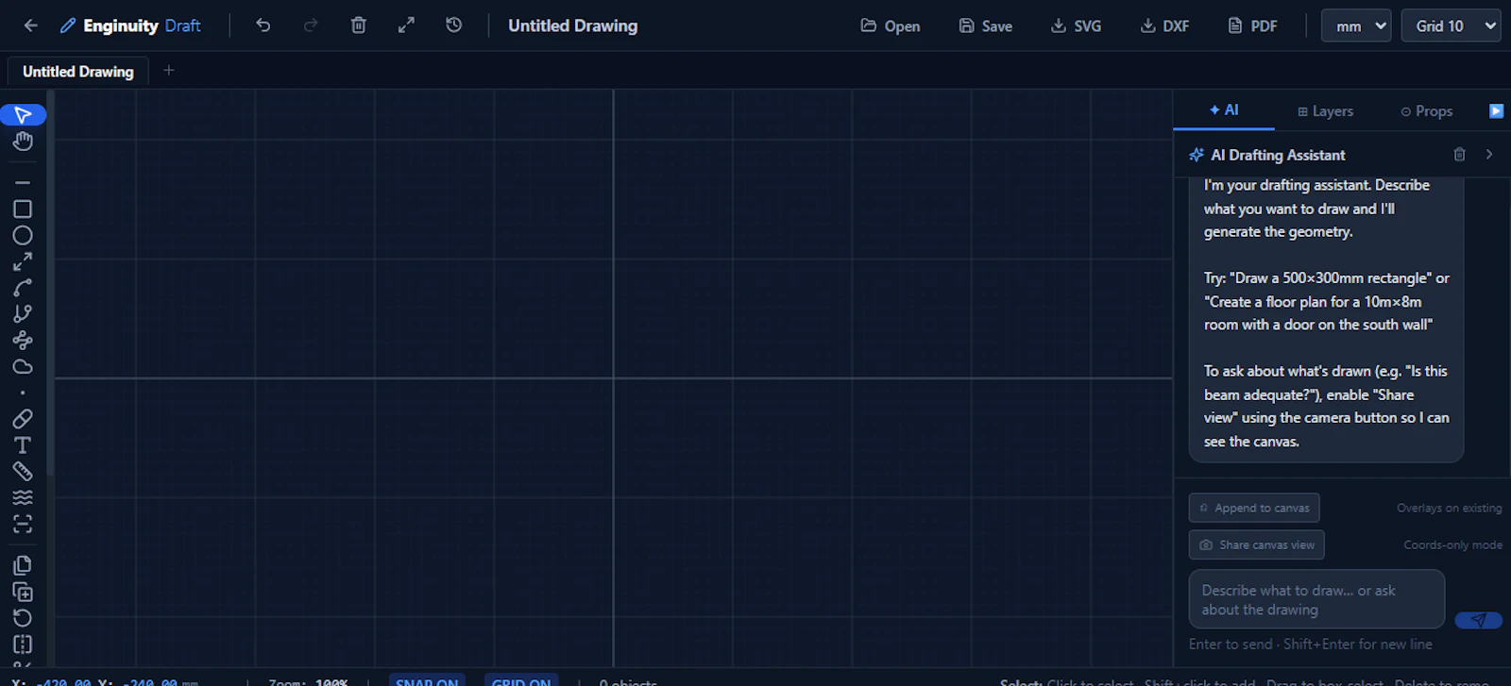
Task: Click the Enginuity Draft logo
Action: coord(130,25)
